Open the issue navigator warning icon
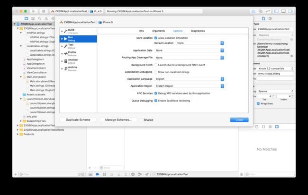This screenshot has width=308, height=195. point(46,18)
